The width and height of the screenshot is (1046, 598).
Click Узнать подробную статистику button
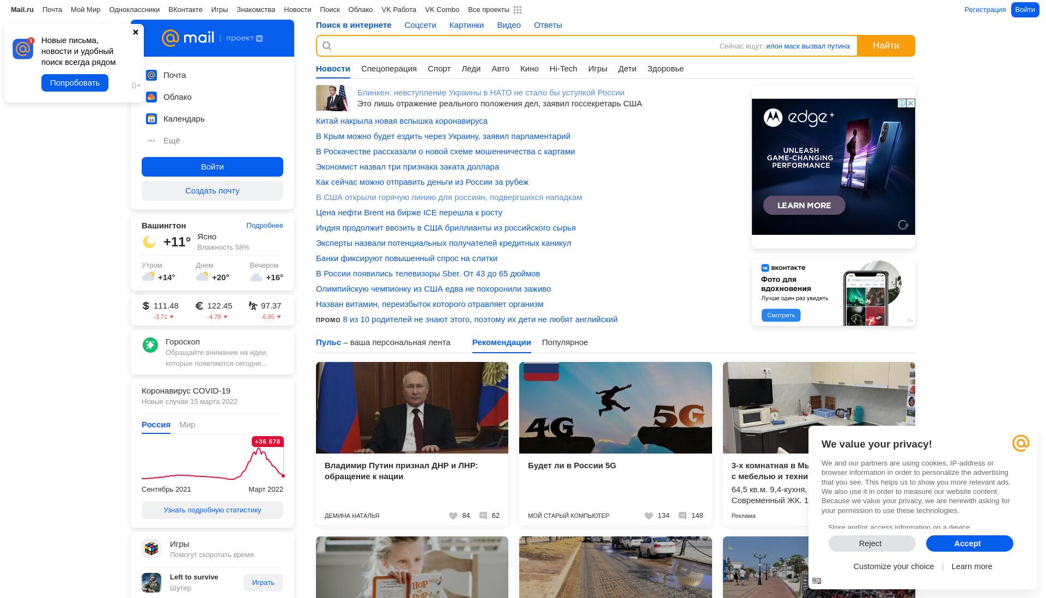point(212,510)
